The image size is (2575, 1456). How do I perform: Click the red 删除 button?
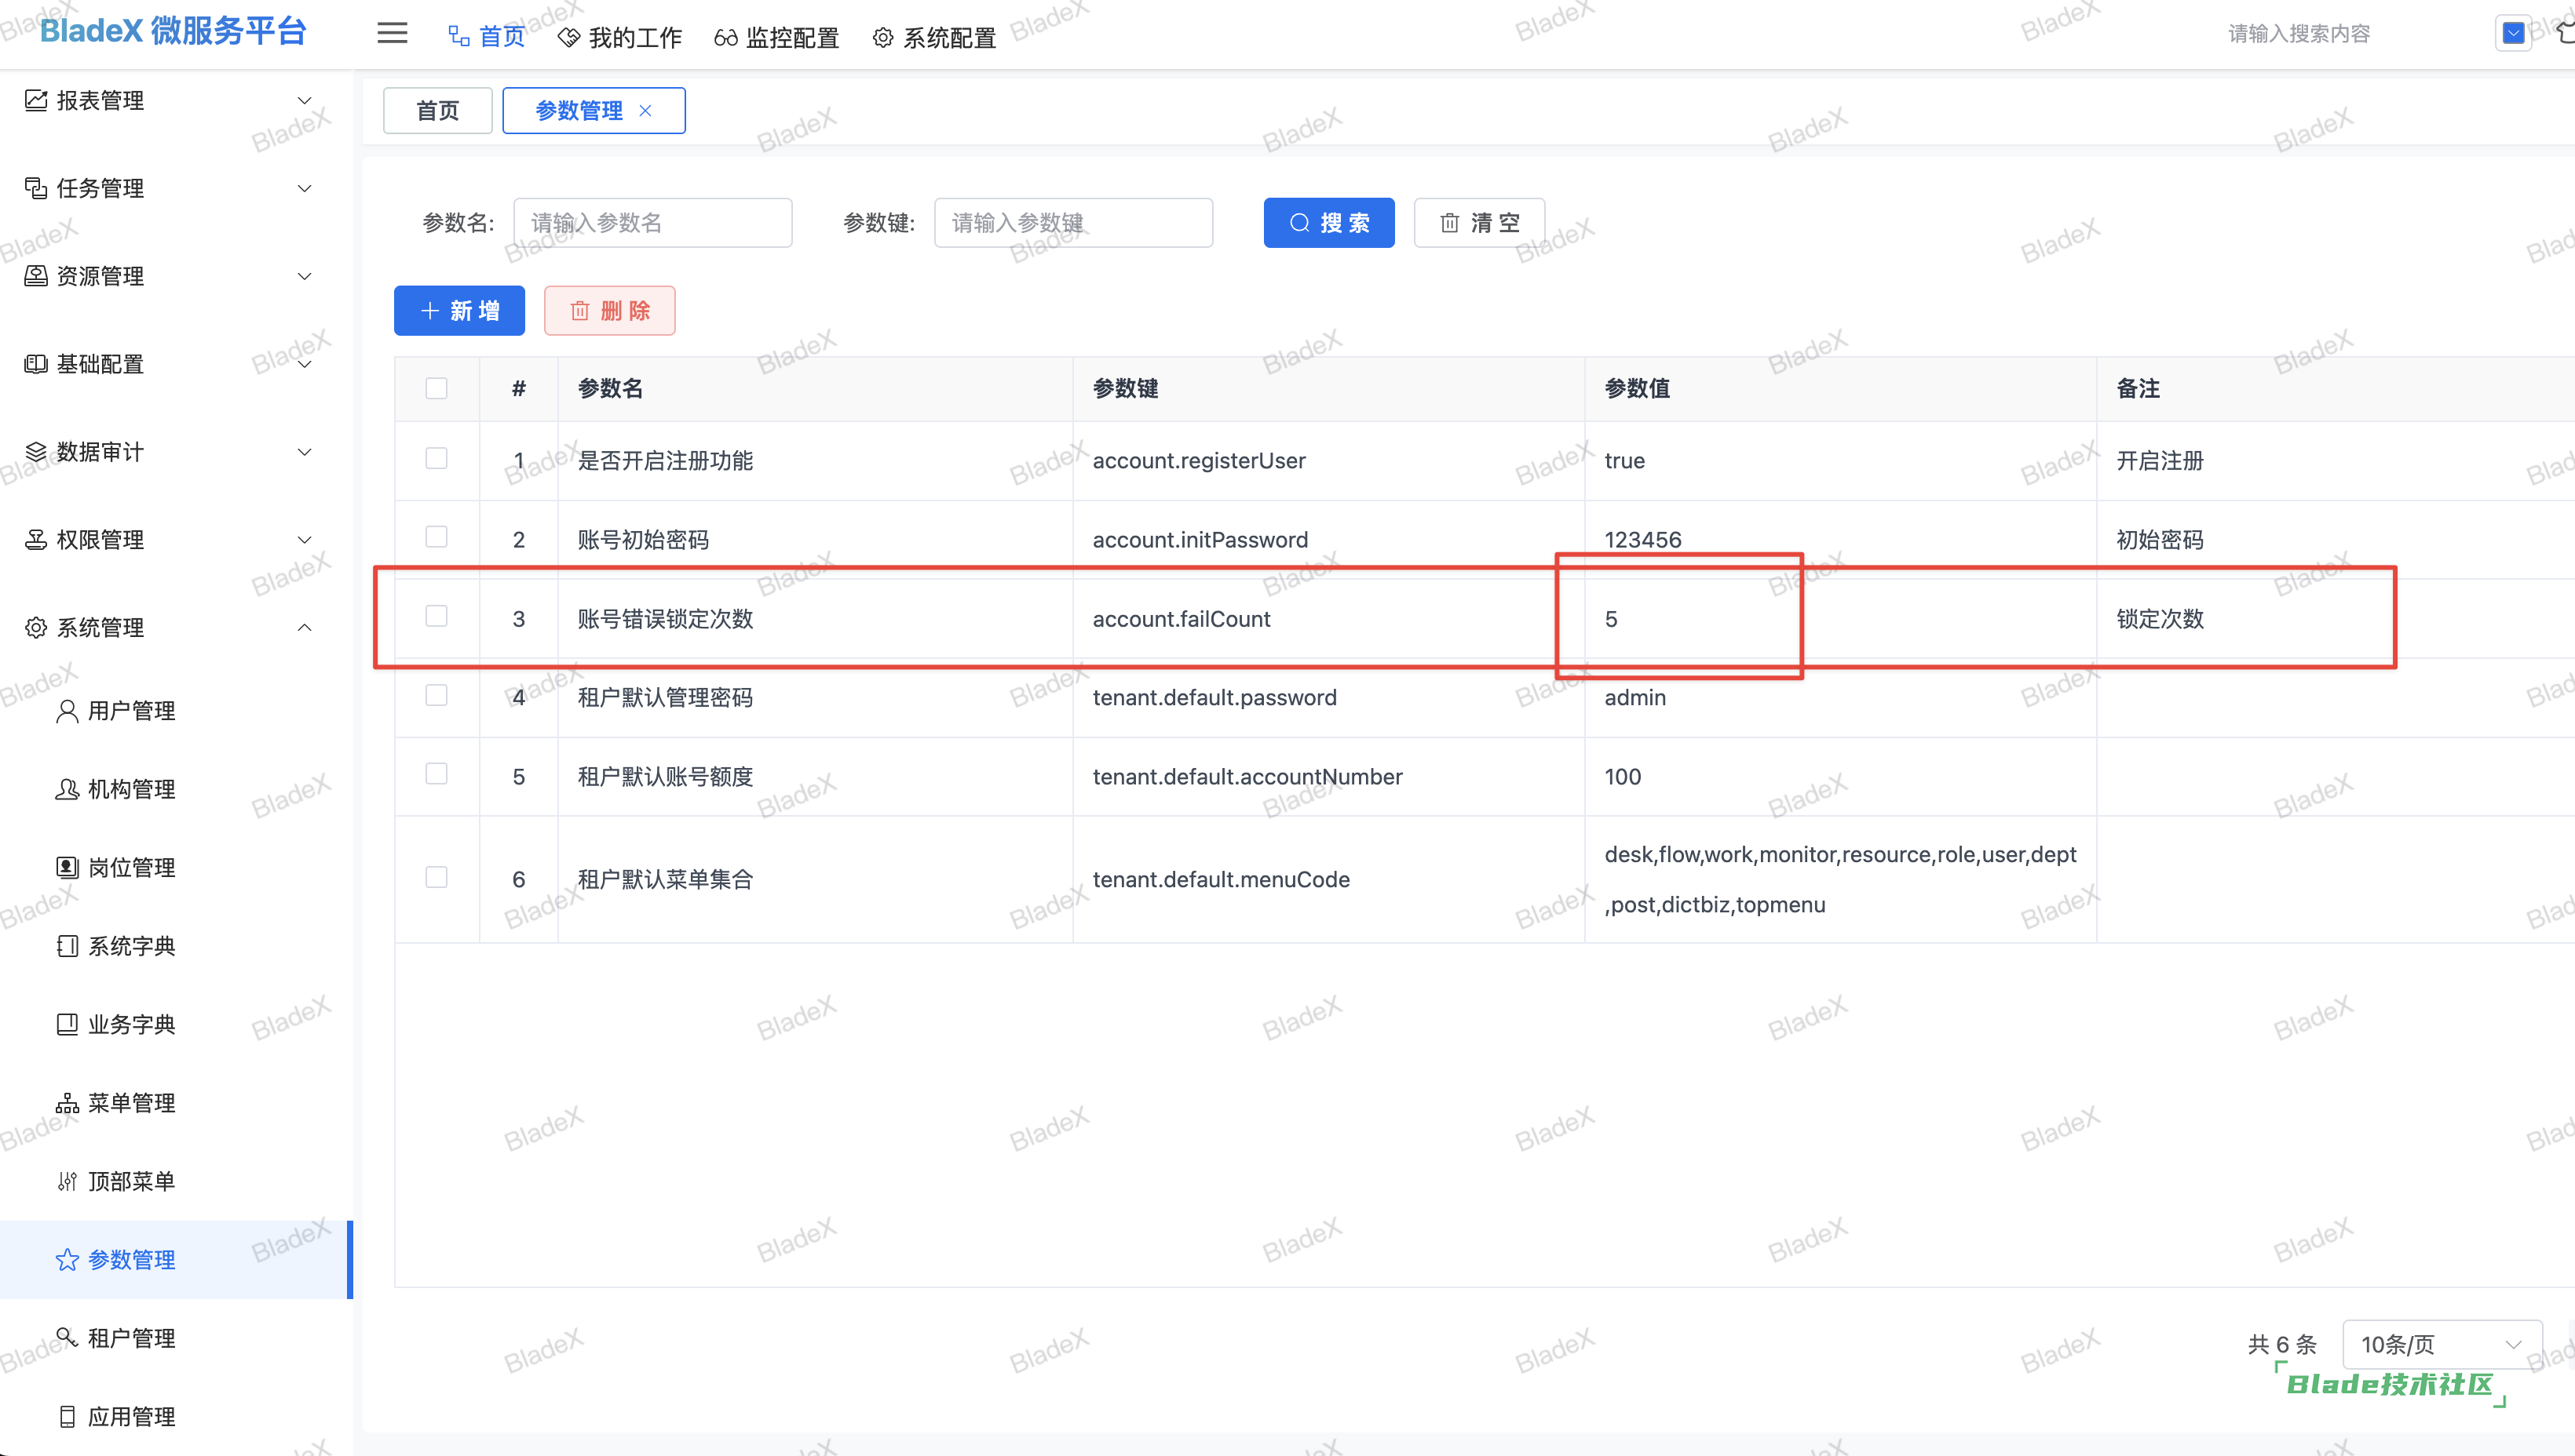pos(609,310)
